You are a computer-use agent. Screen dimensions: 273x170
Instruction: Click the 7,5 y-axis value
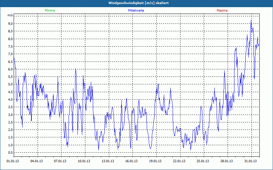click(x=11, y=47)
